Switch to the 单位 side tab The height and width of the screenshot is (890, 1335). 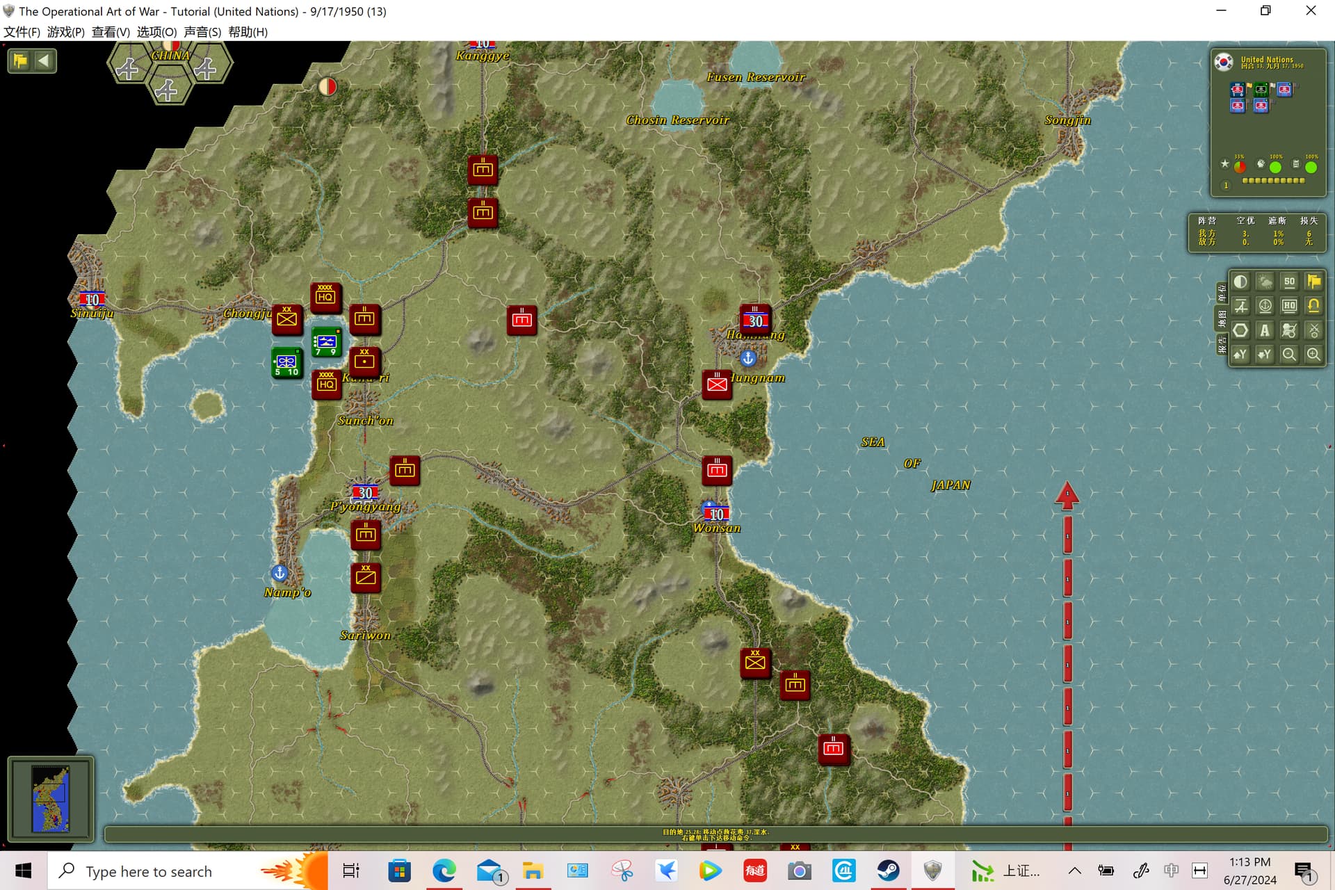(x=1222, y=293)
